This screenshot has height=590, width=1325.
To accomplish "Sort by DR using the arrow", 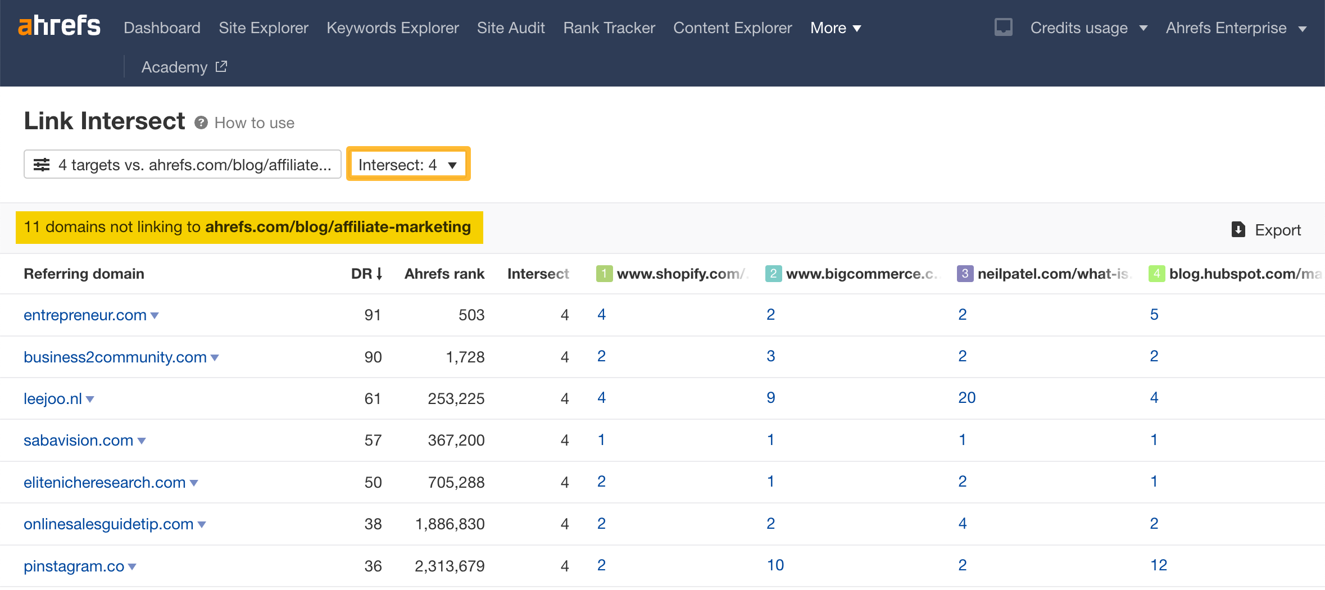I will coord(379,274).
